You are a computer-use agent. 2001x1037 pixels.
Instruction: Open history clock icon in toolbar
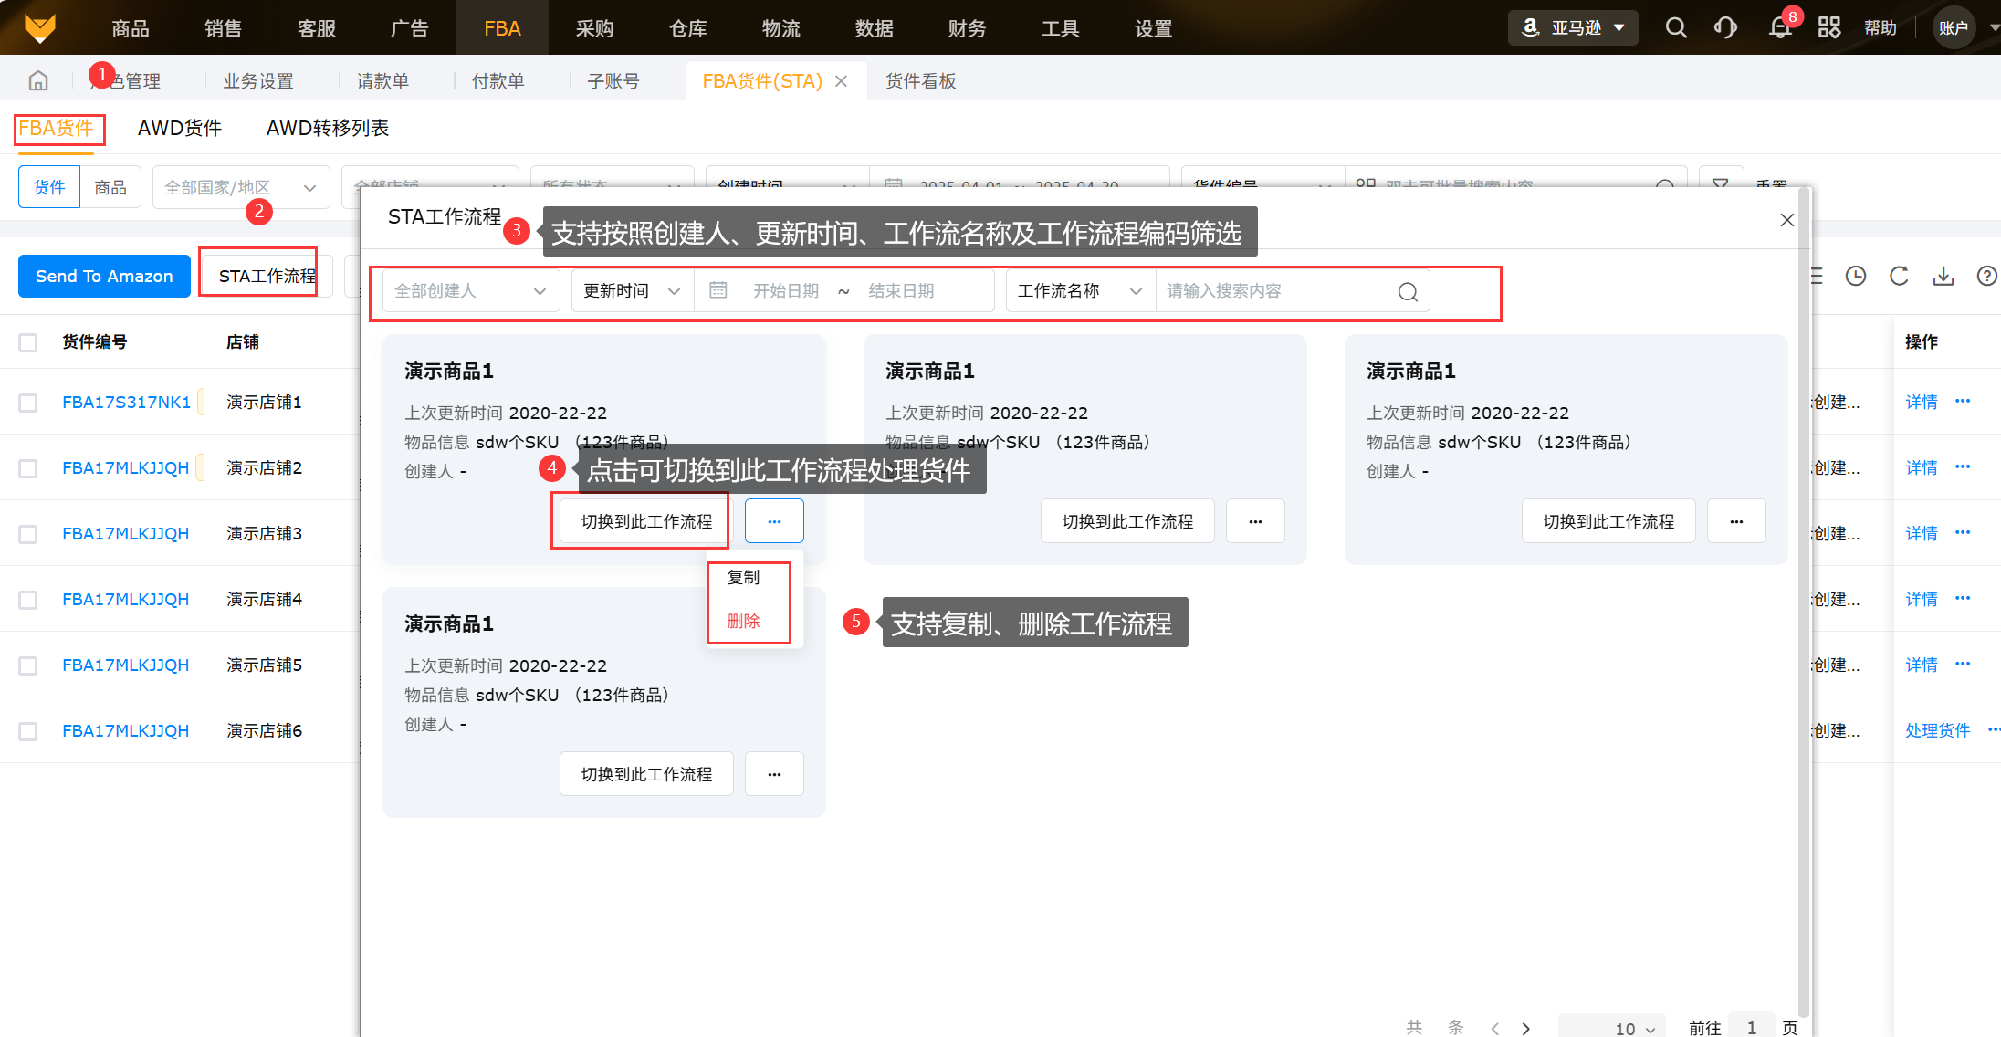click(1855, 276)
